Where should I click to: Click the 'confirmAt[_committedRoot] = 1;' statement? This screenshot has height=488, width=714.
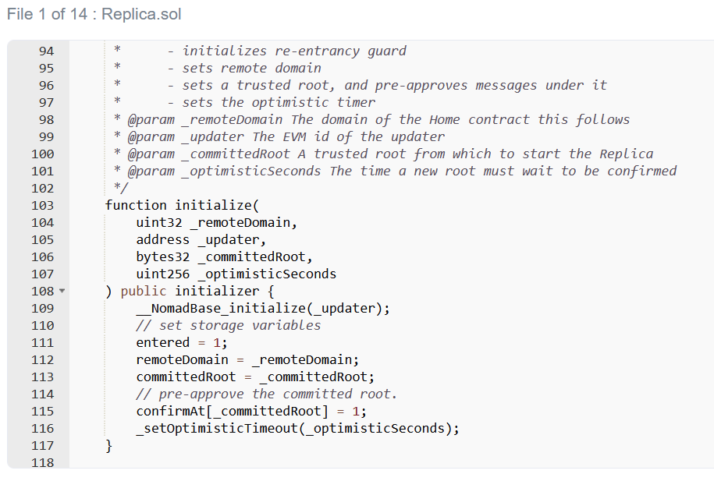250,412
